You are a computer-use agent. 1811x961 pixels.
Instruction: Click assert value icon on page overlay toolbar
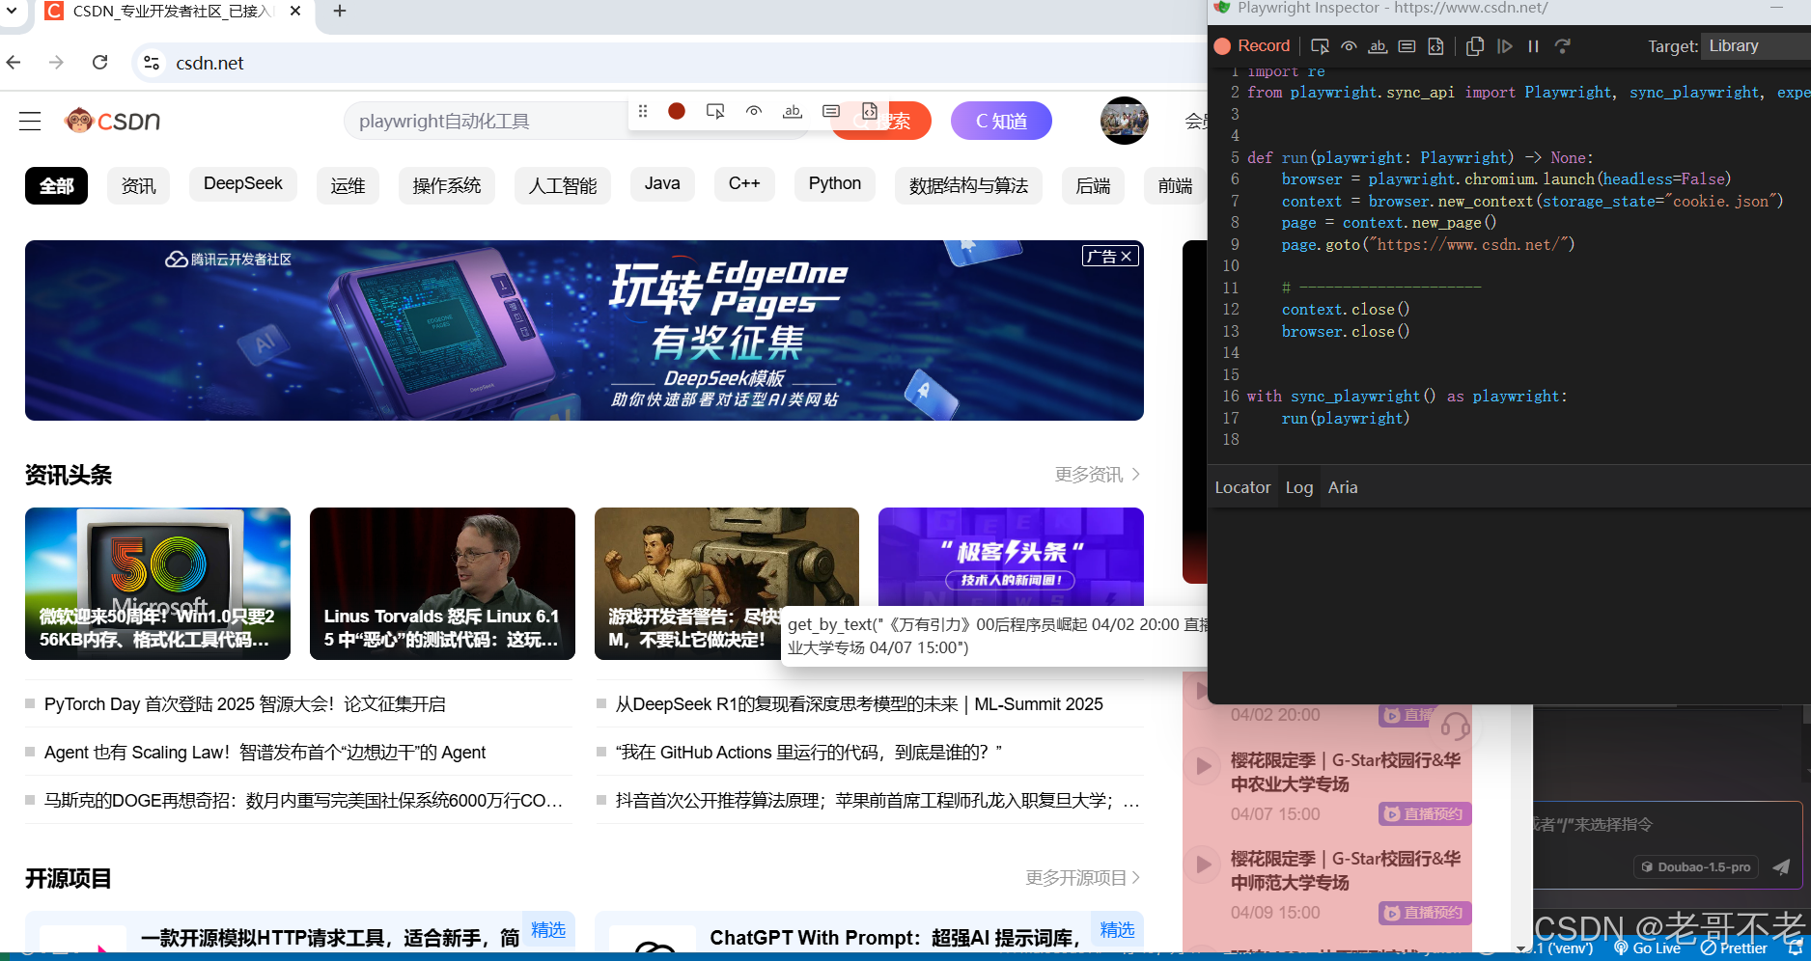pos(831,111)
